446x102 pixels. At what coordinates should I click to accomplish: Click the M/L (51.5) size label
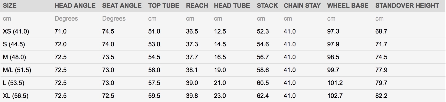point(17,70)
